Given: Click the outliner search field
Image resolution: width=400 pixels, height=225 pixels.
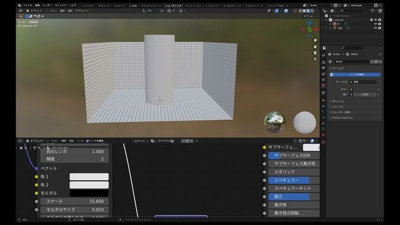Looking at the screenshot, I should point(352,11).
